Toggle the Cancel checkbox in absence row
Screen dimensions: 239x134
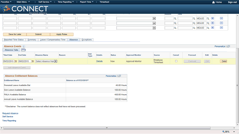(176, 61)
